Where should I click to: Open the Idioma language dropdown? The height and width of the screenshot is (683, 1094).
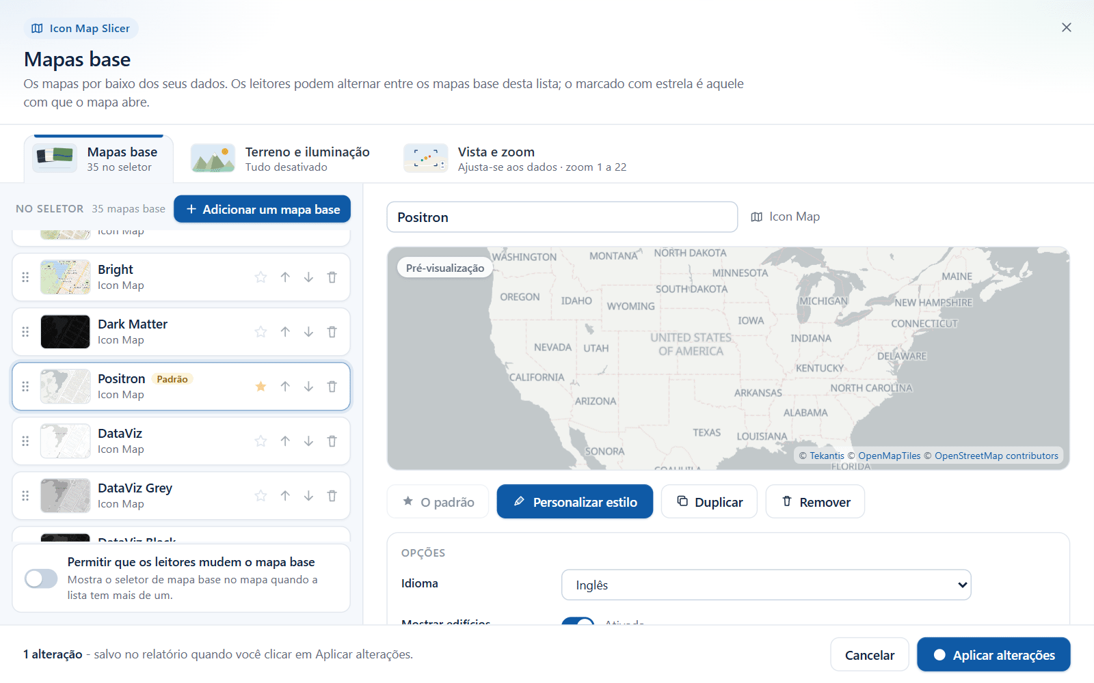tap(766, 585)
